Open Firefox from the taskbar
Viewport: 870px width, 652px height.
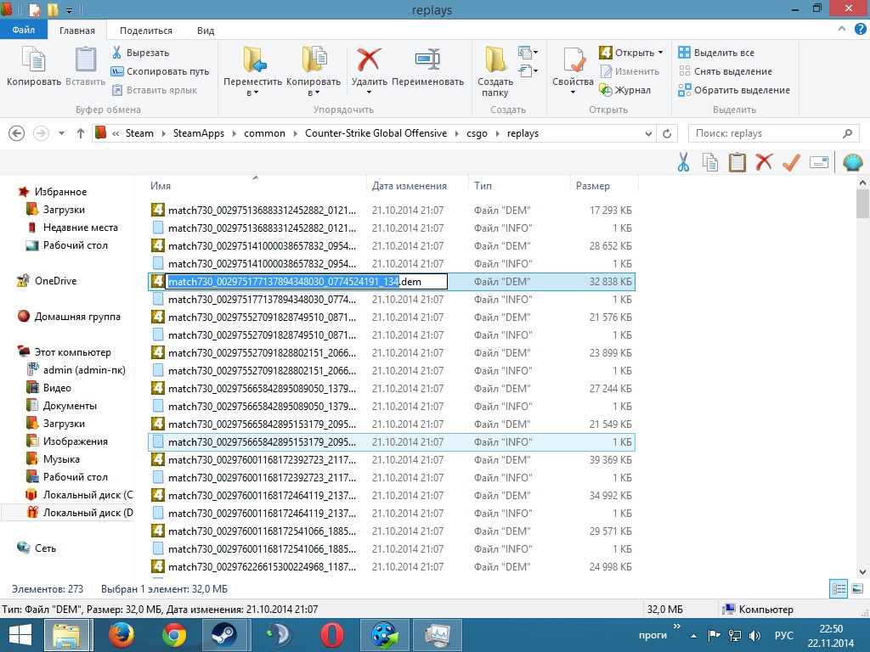(121, 635)
